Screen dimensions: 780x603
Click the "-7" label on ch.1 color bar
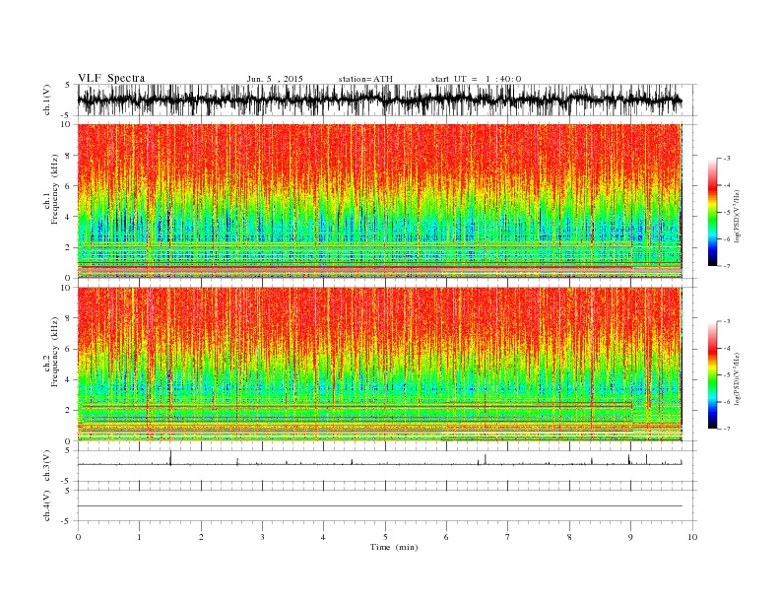726,266
